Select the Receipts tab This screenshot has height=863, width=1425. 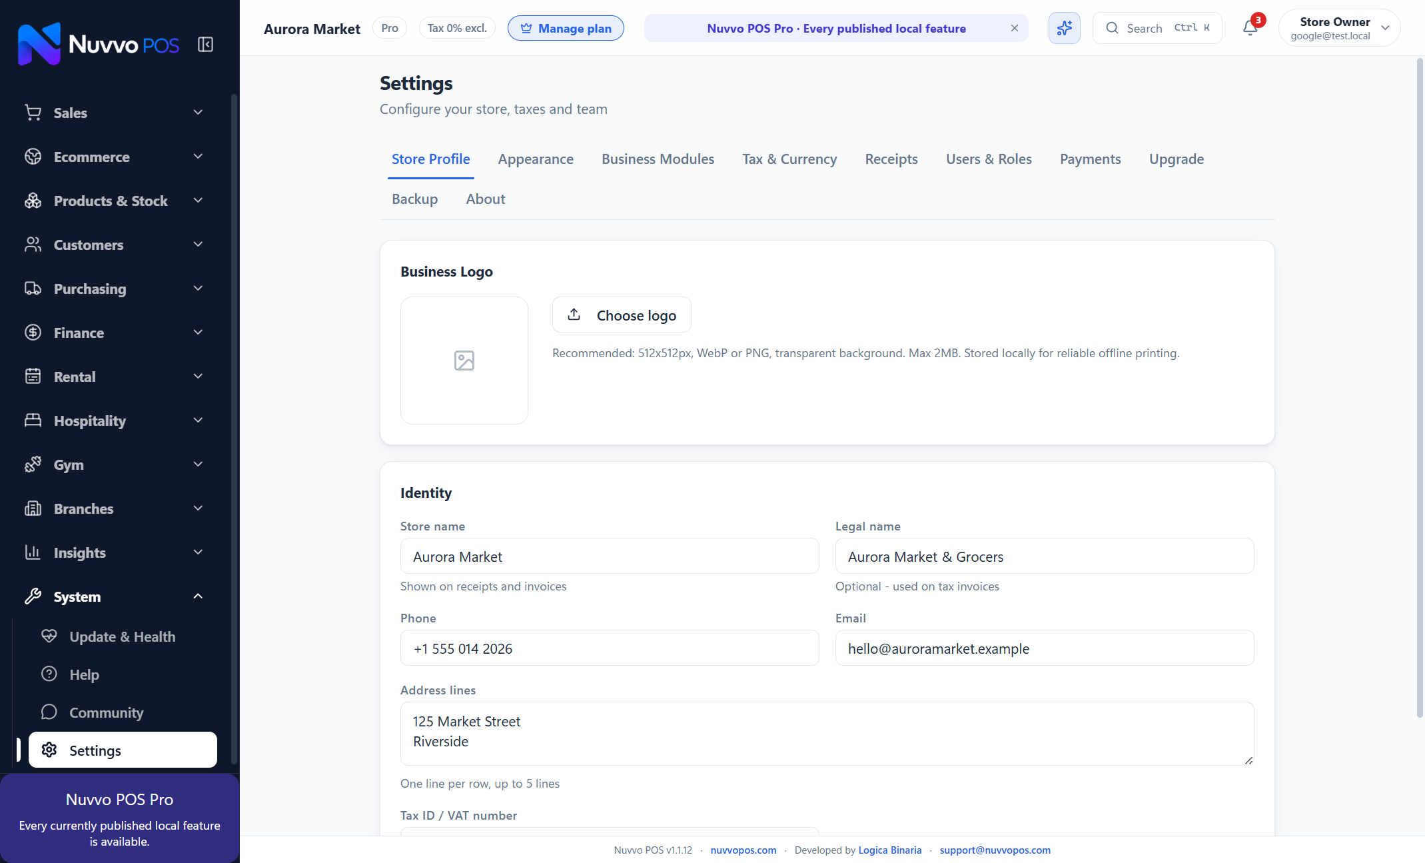[891, 159]
